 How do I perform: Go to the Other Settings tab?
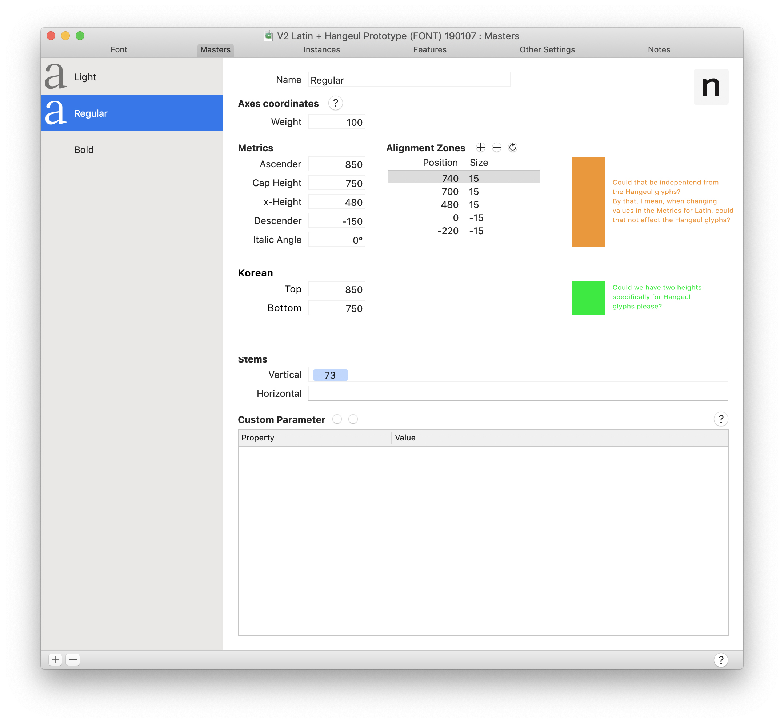coord(547,50)
